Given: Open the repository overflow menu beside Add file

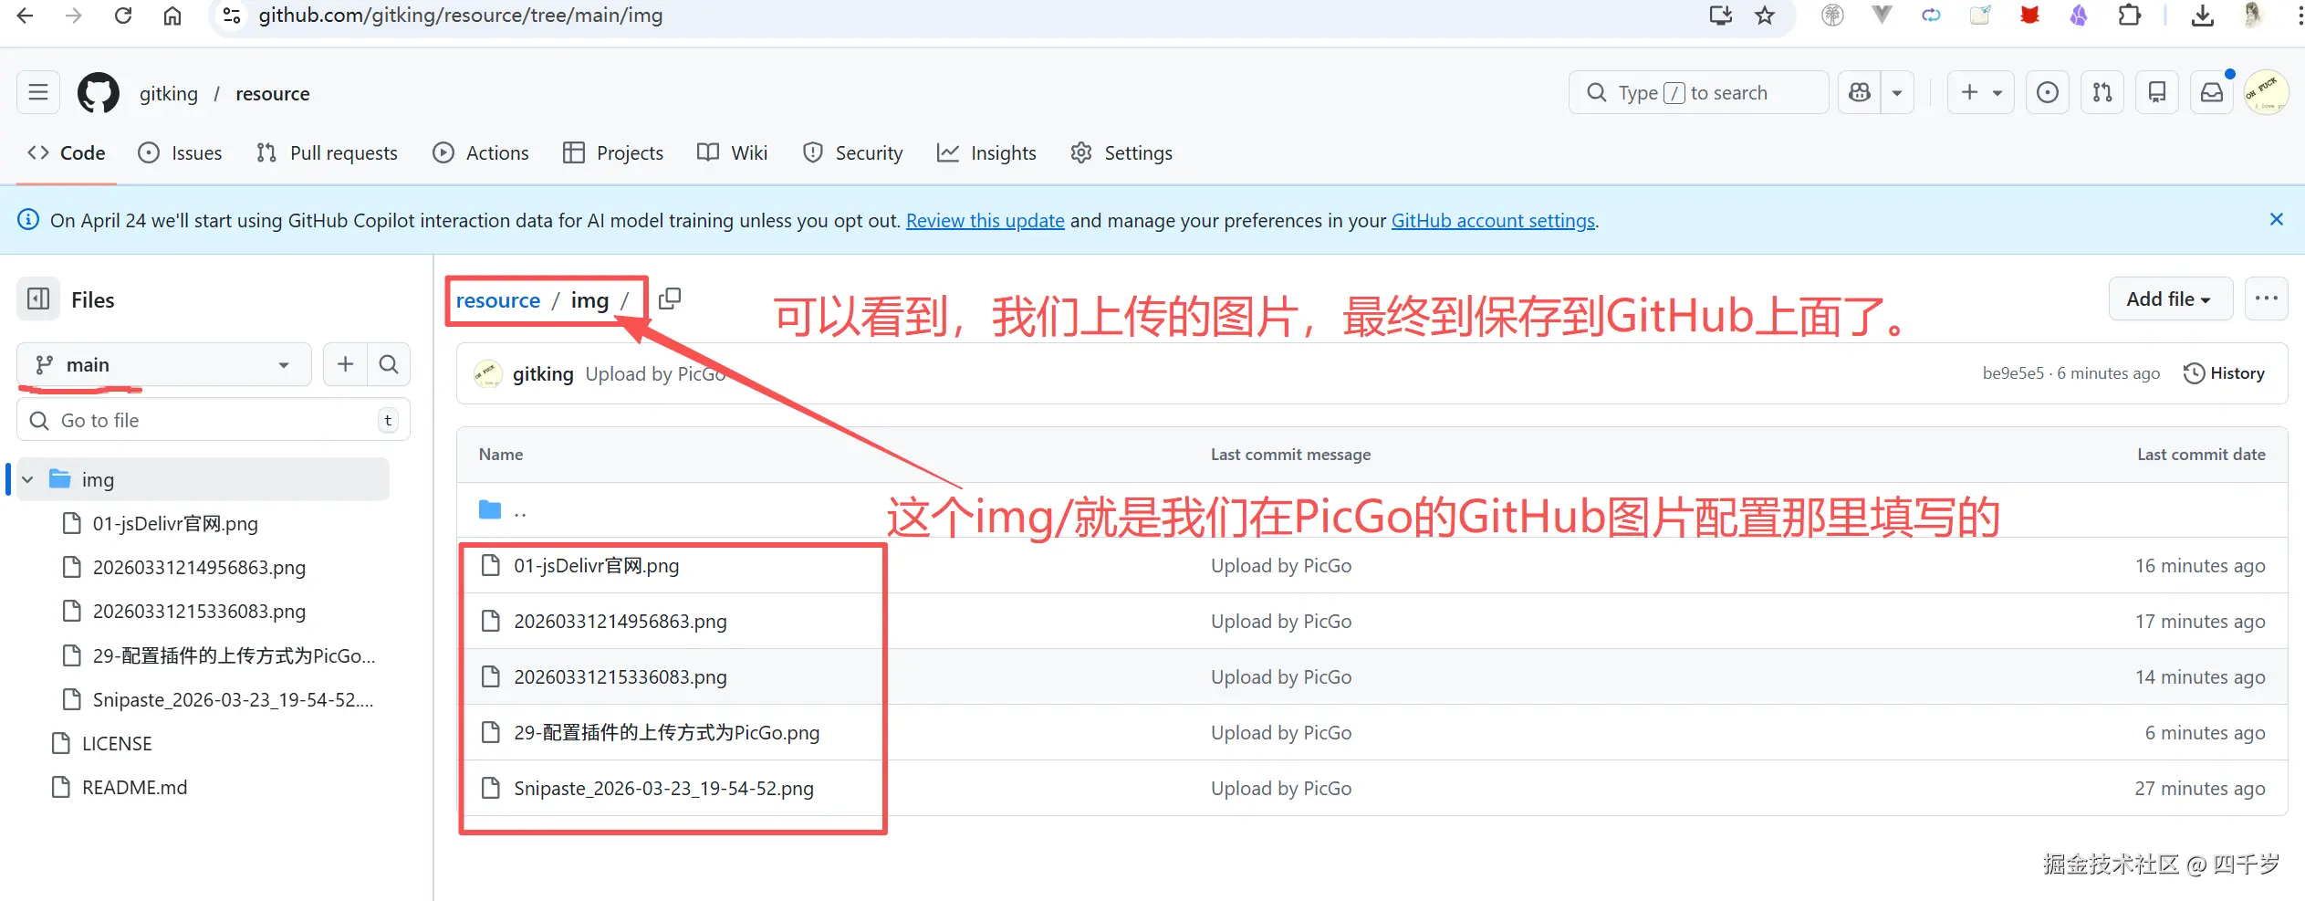Looking at the screenshot, I should 2267,299.
